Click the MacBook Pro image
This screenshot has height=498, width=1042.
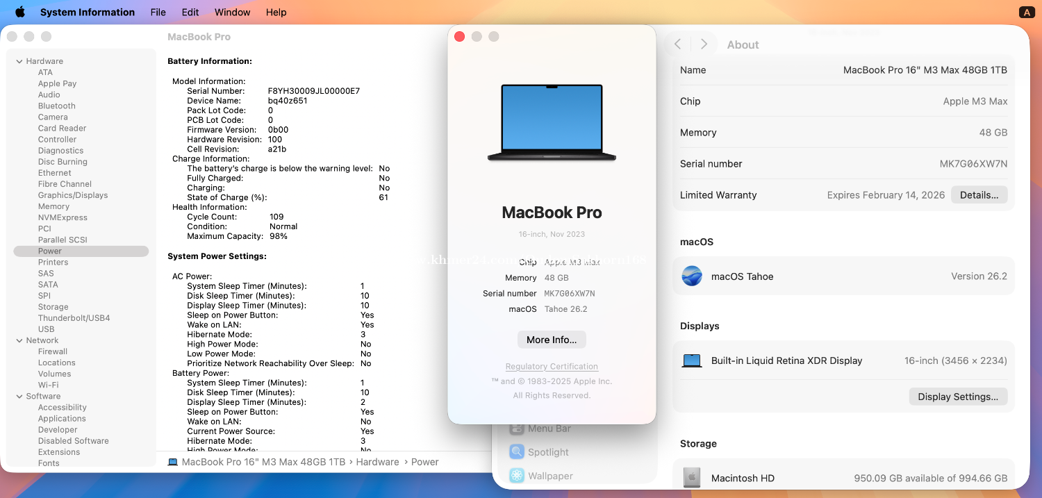pyautogui.click(x=552, y=124)
